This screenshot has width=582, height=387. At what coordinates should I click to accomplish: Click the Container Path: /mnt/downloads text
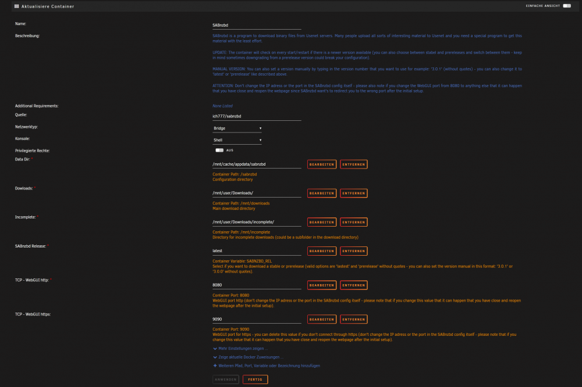tap(242, 203)
